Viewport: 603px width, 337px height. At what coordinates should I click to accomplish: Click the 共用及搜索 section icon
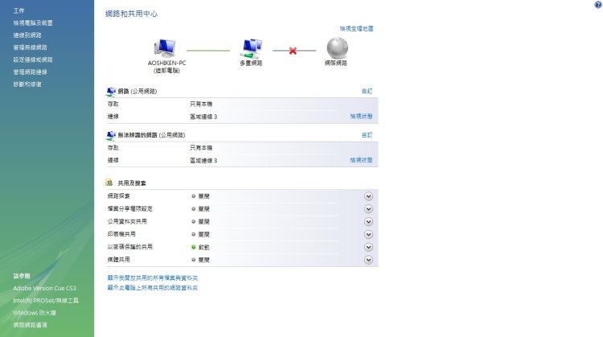109,183
